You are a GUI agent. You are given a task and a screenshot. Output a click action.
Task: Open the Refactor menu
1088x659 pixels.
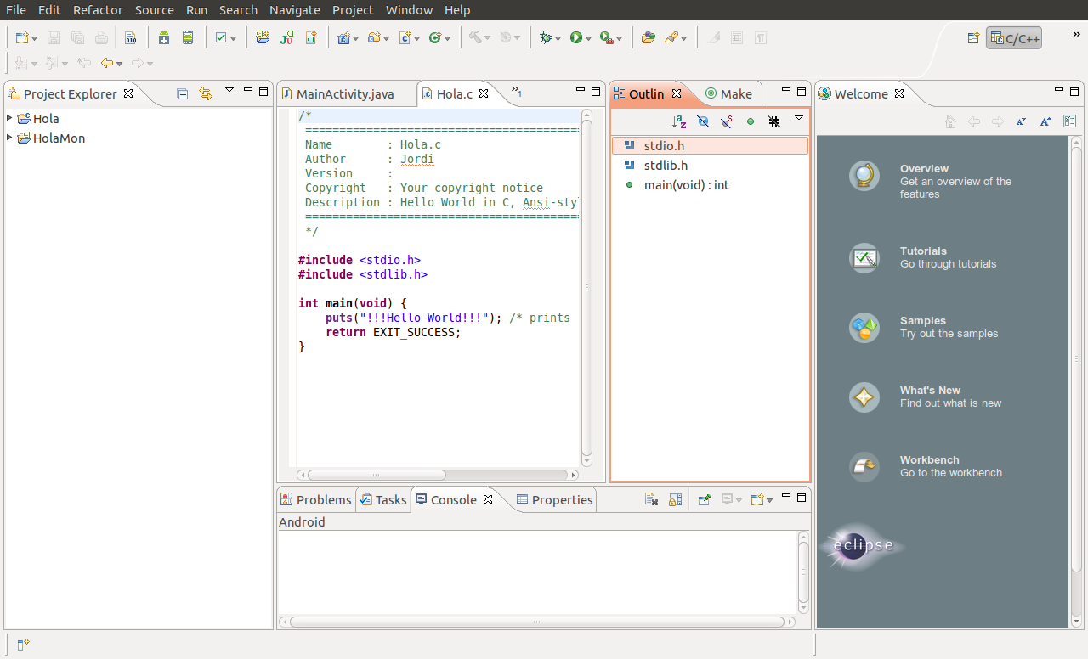click(x=98, y=10)
